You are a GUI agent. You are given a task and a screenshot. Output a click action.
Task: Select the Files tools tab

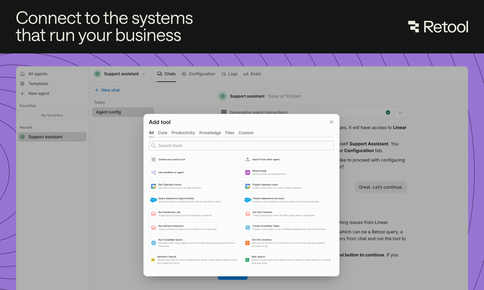tap(230, 133)
